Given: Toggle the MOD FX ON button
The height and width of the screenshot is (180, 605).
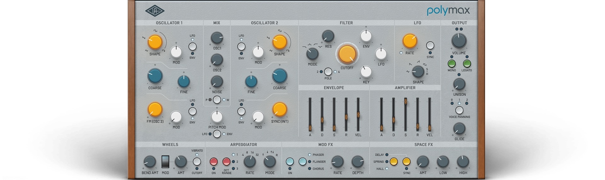Looking at the screenshot, I should click(x=290, y=162).
